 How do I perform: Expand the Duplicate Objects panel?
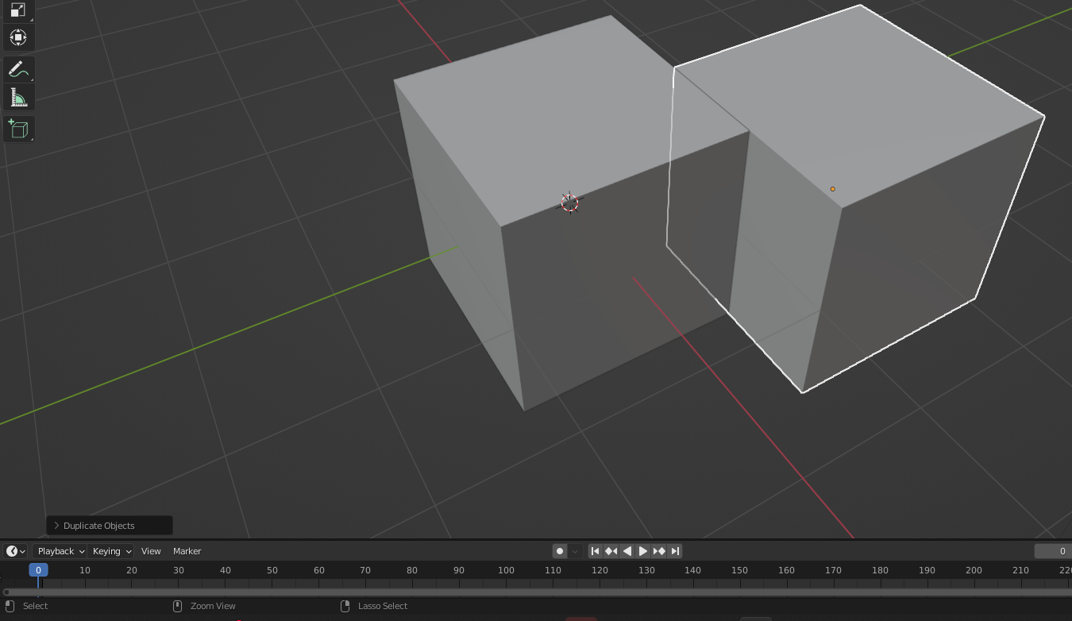[110, 526]
